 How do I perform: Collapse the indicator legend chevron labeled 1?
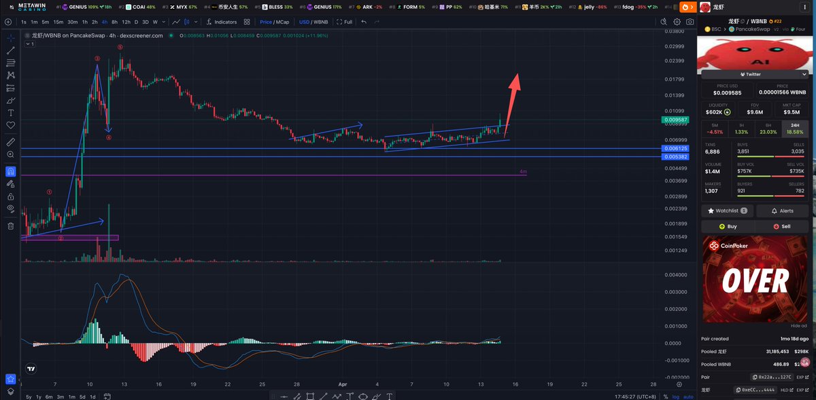click(x=29, y=43)
